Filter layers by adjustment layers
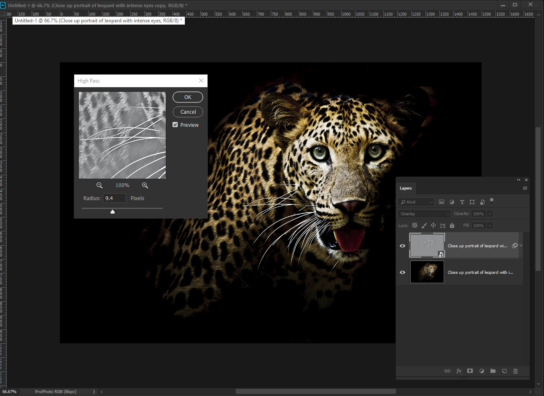The height and width of the screenshot is (396, 544). [452, 202]
